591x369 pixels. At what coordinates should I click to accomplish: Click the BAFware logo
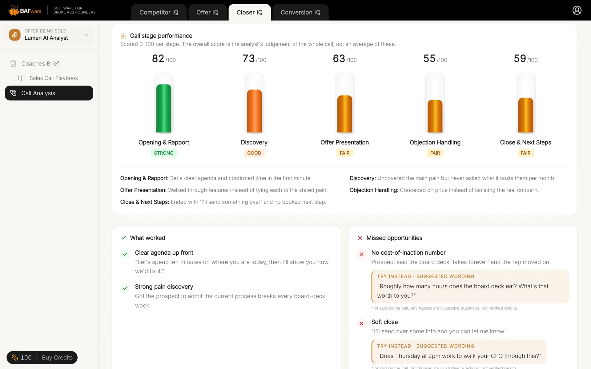coord(25,10)
